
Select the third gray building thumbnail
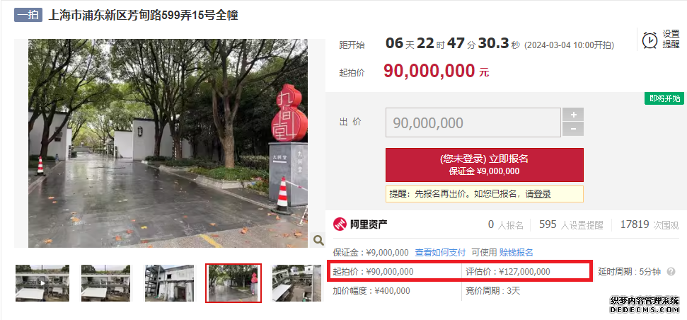tap(170, 282)
